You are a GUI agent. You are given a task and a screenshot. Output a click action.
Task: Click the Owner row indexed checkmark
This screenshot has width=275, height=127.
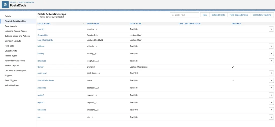pos(233,67)
